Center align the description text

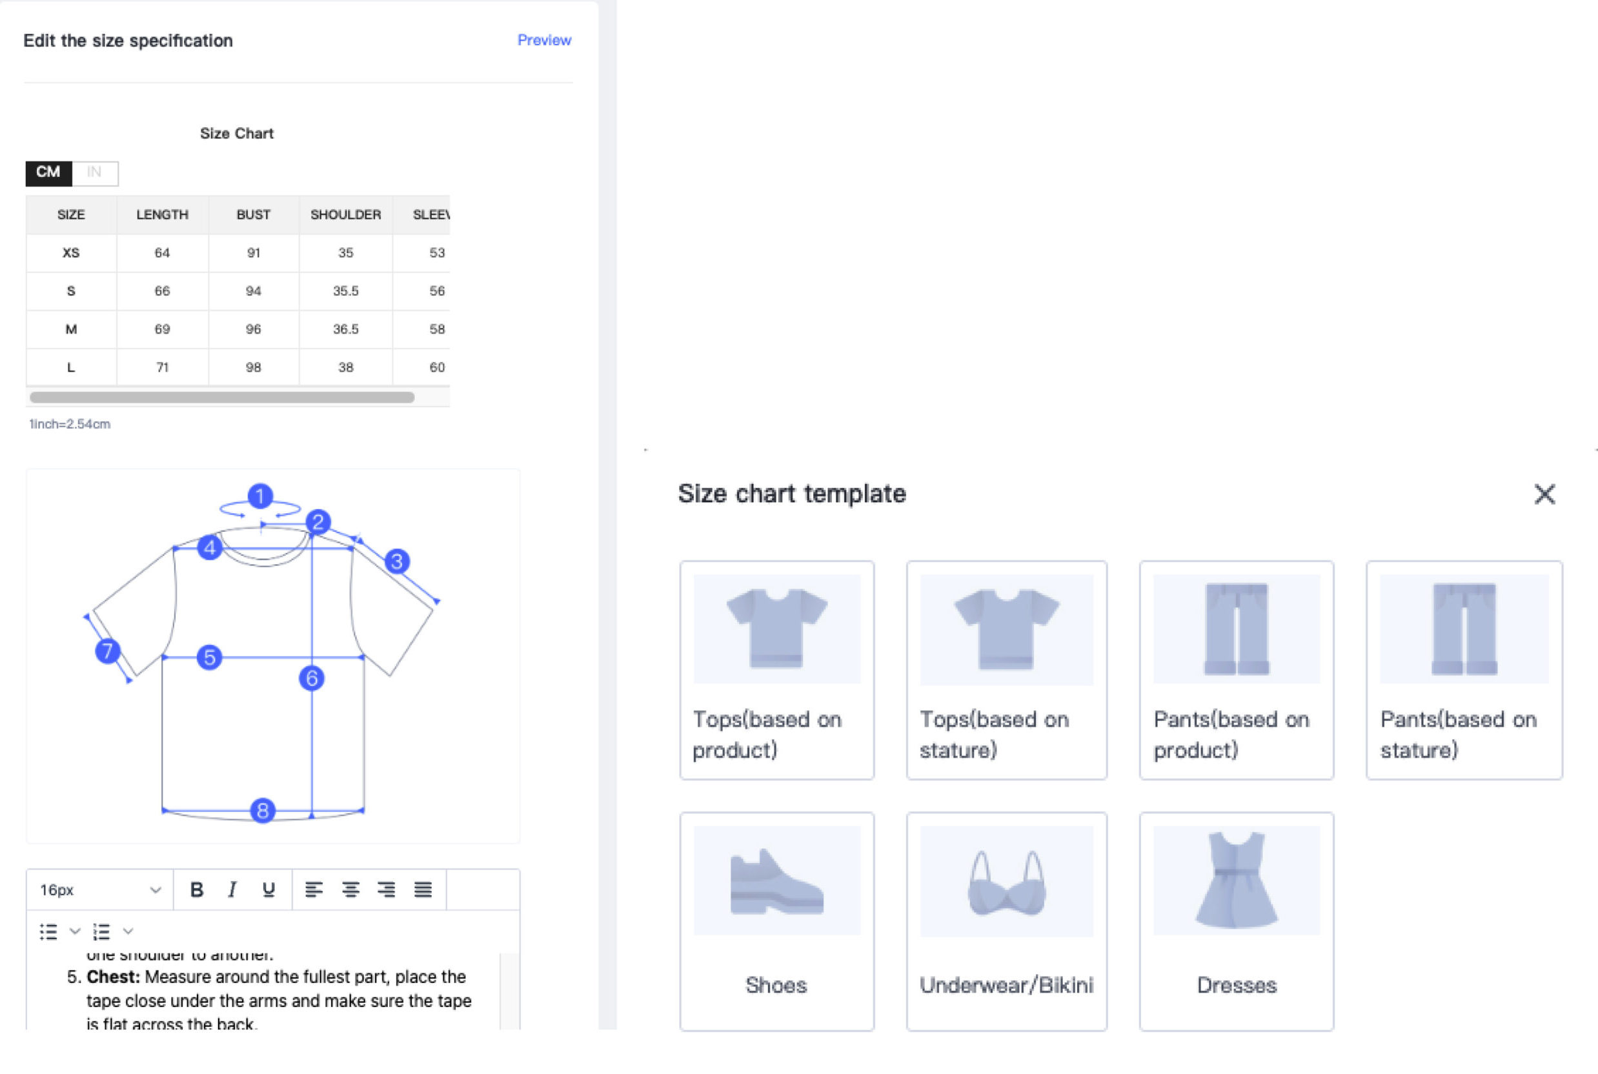[351, 889]
